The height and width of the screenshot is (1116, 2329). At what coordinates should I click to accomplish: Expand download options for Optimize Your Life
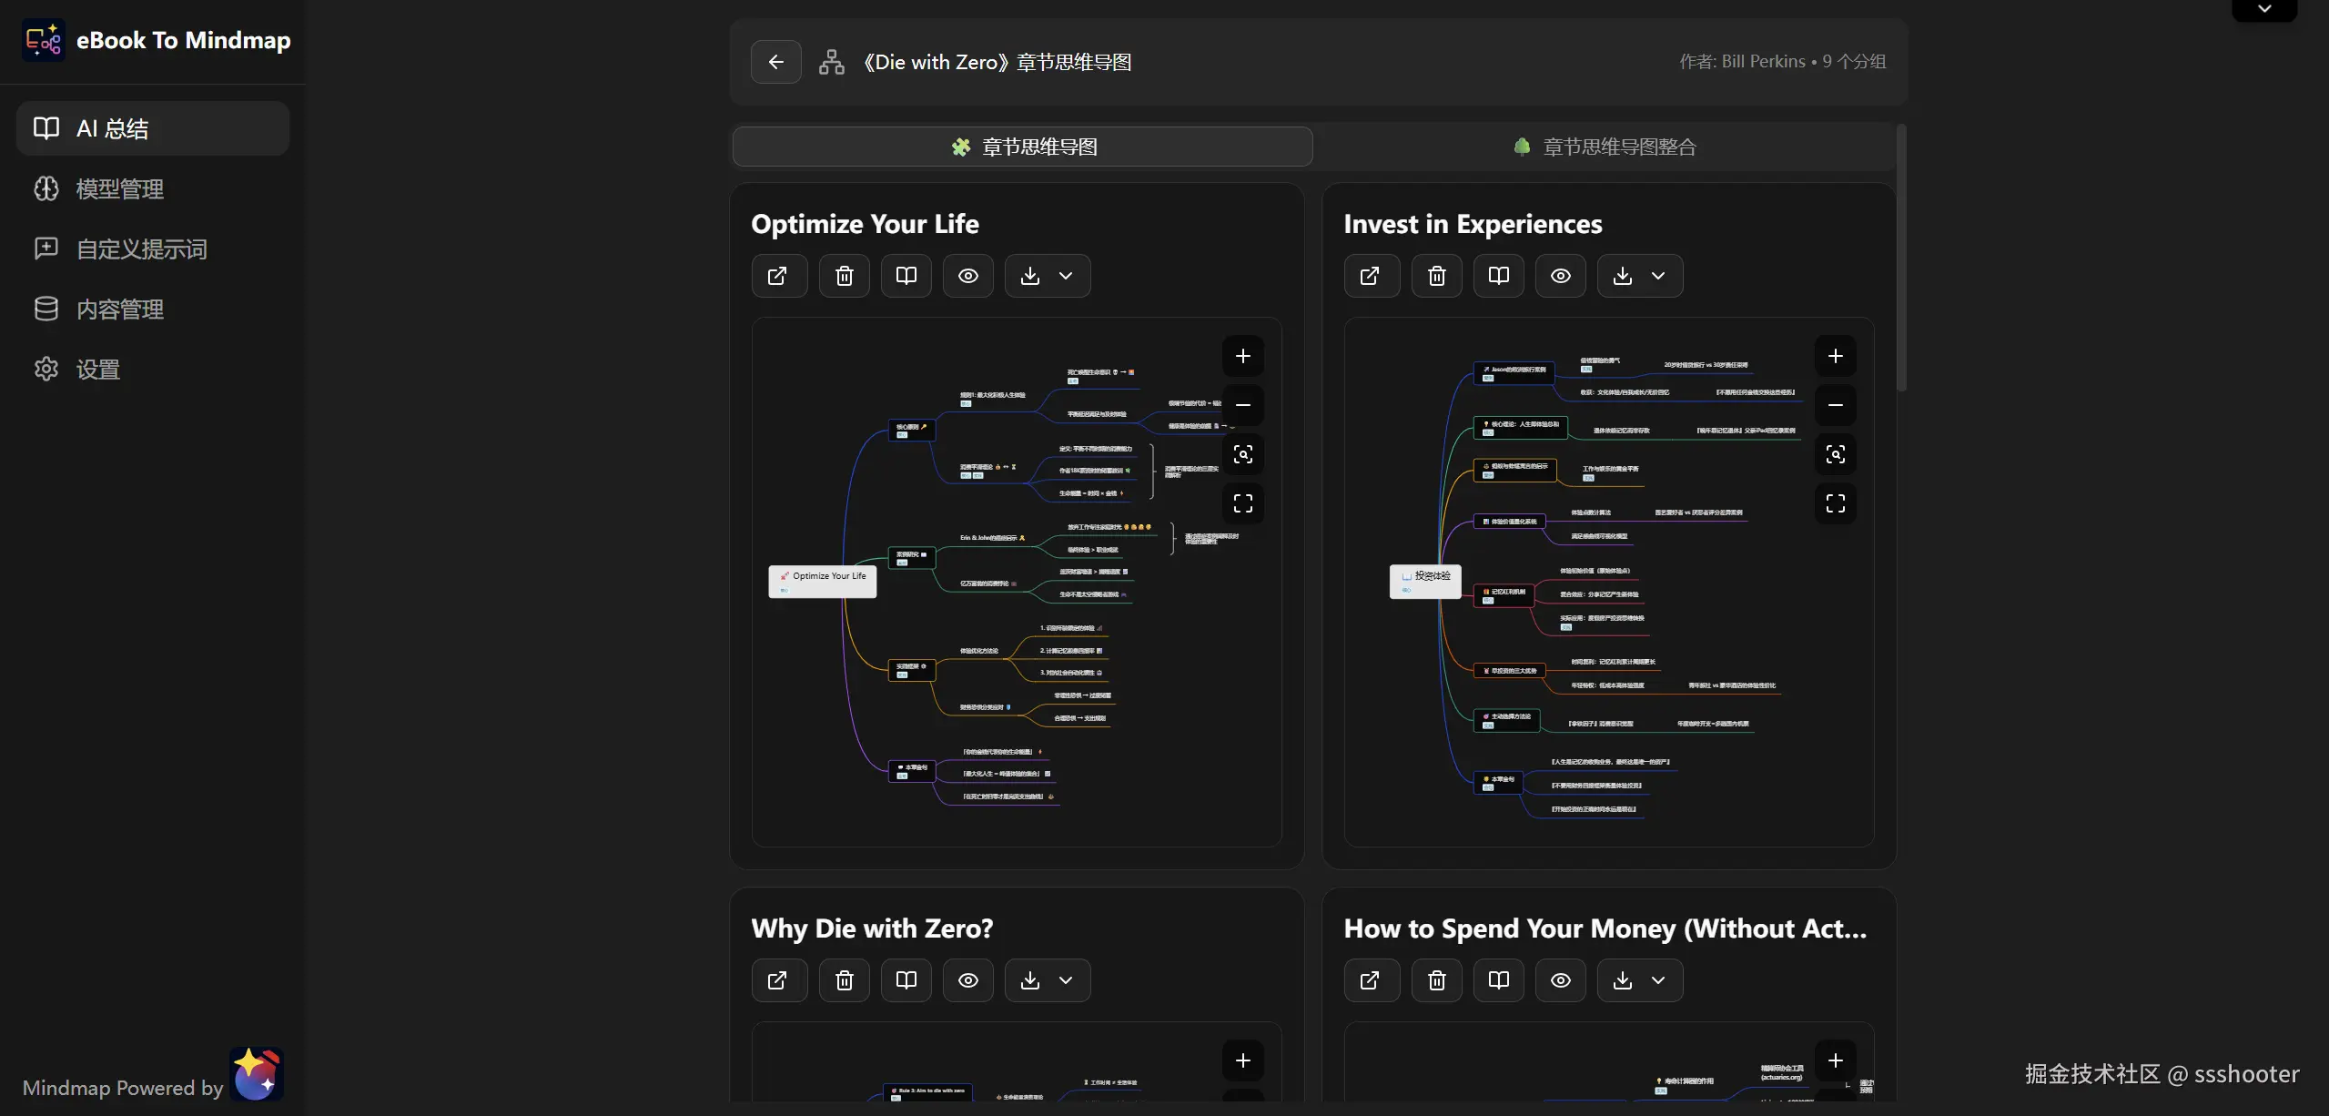[1066, 276]
